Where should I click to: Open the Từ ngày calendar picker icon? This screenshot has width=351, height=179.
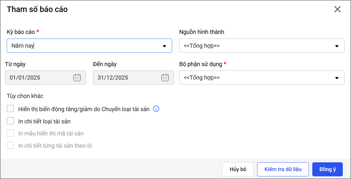[77, 78]
